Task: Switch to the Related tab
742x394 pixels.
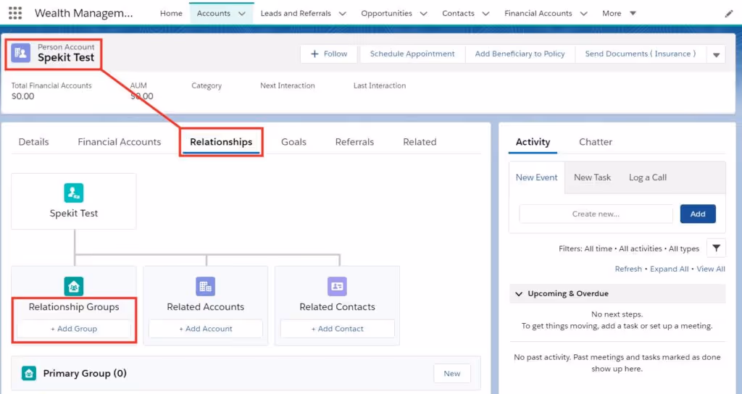Action: (420, 142)
